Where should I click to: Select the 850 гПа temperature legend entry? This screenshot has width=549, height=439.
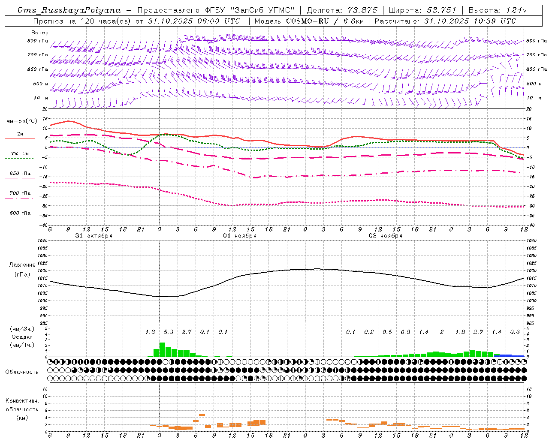(20, 174)
